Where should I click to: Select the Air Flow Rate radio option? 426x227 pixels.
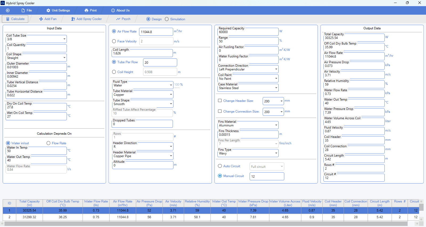coord(114,31)
